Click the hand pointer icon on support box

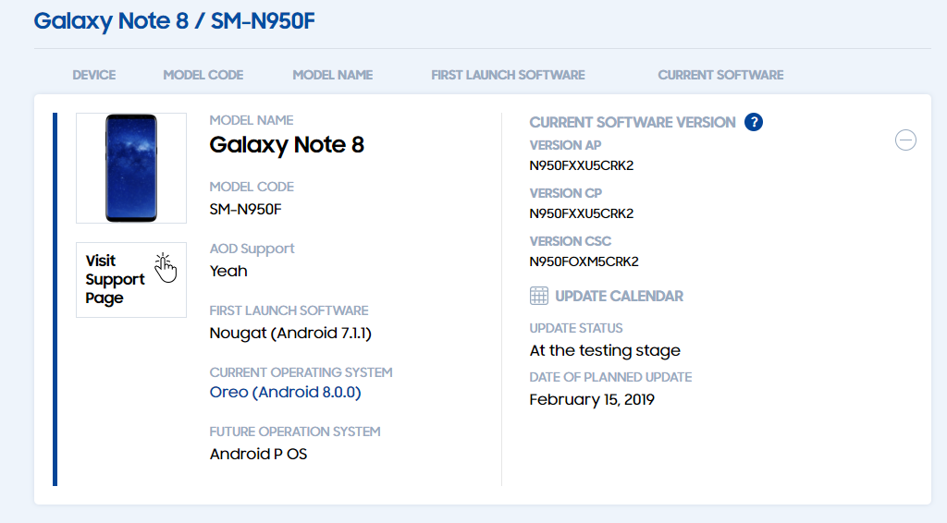pos(165,269)
